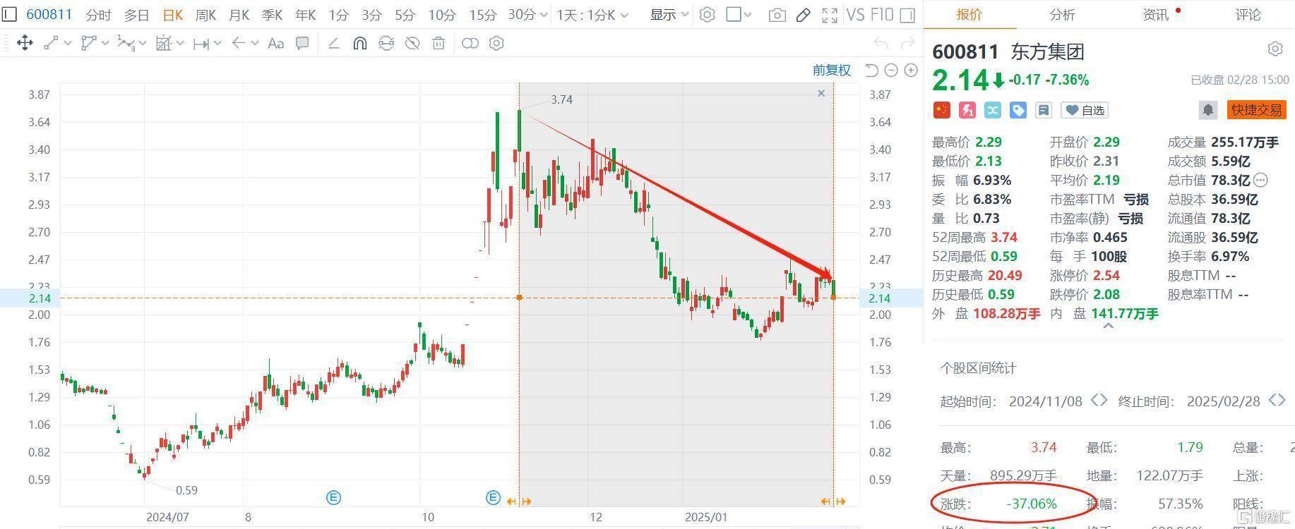Select the angle line drawing tool
This screenshot has width=1295, height=529.
click(334, 43)
